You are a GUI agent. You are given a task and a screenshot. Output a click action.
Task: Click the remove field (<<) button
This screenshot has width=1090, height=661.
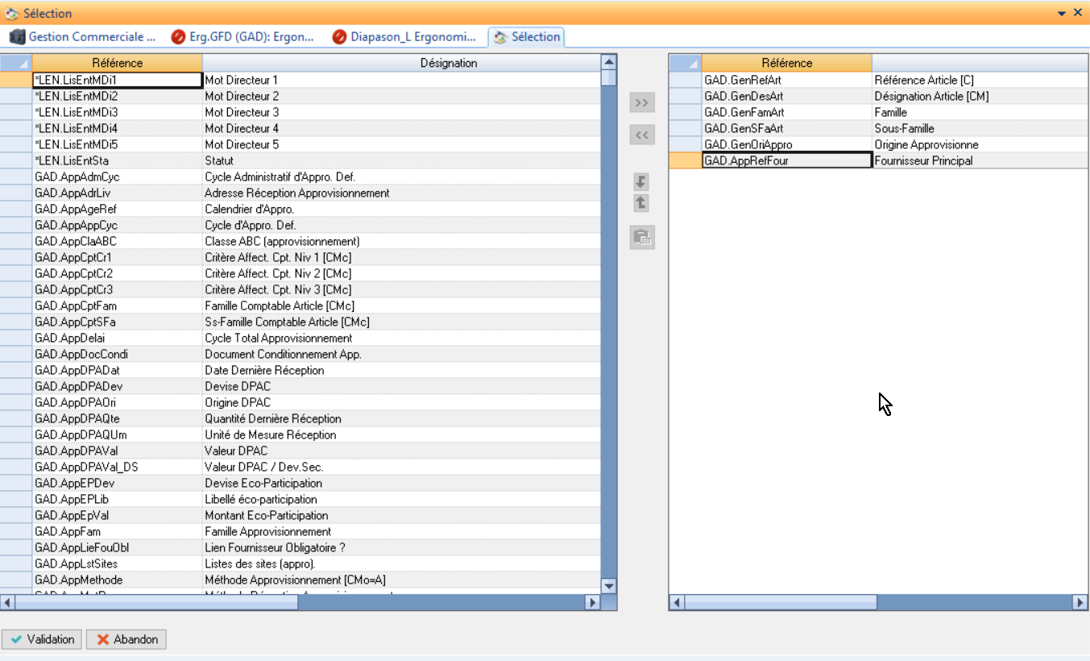(x=641, y=135)
